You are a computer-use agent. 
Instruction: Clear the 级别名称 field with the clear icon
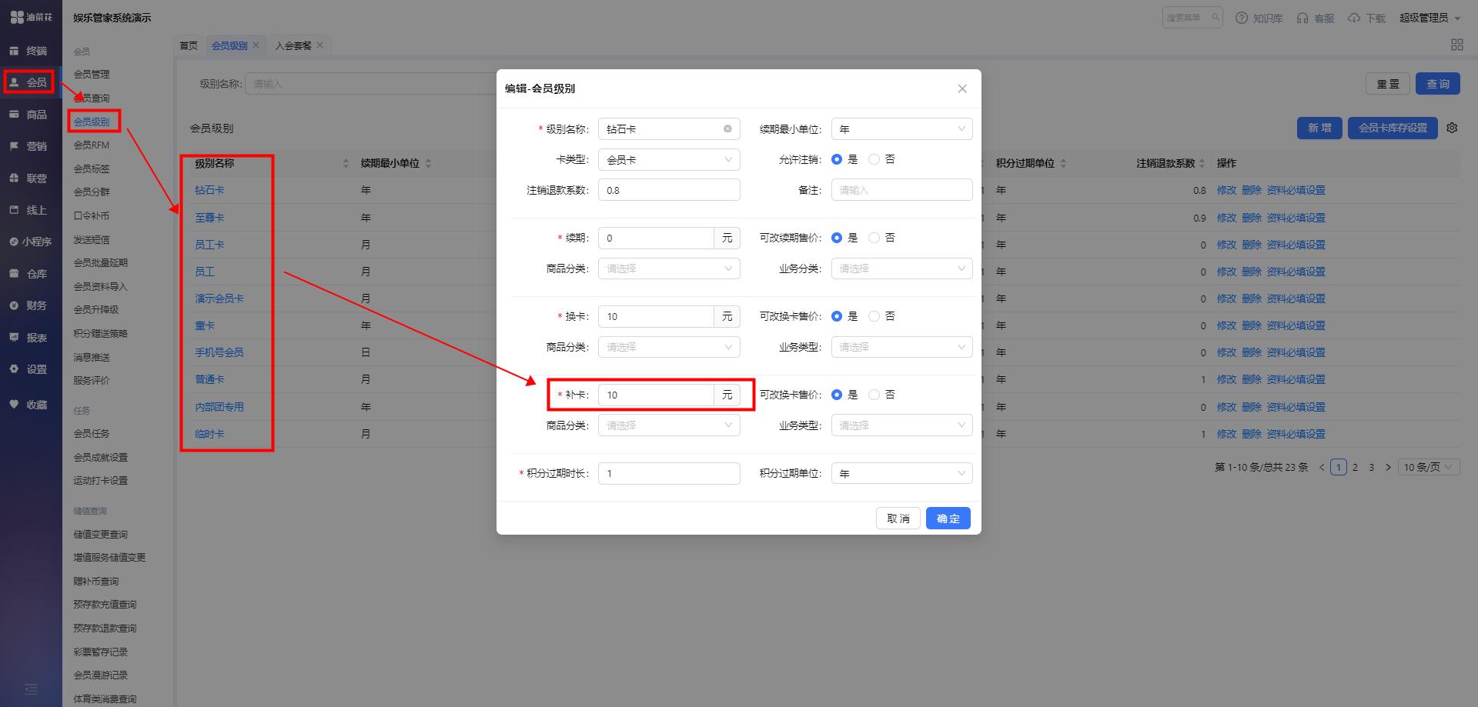click(x=727, y=128)
